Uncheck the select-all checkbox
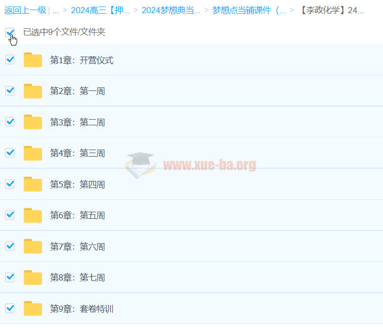The width and height of the screenshot is (383, 331). pos(10,32)
